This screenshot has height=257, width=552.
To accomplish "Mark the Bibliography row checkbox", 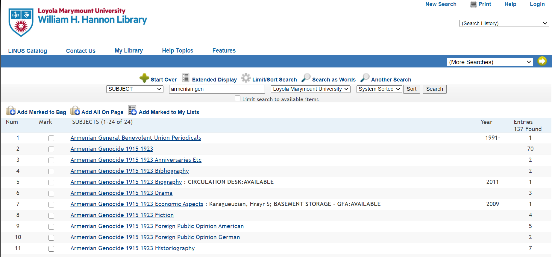I will 51,171.
